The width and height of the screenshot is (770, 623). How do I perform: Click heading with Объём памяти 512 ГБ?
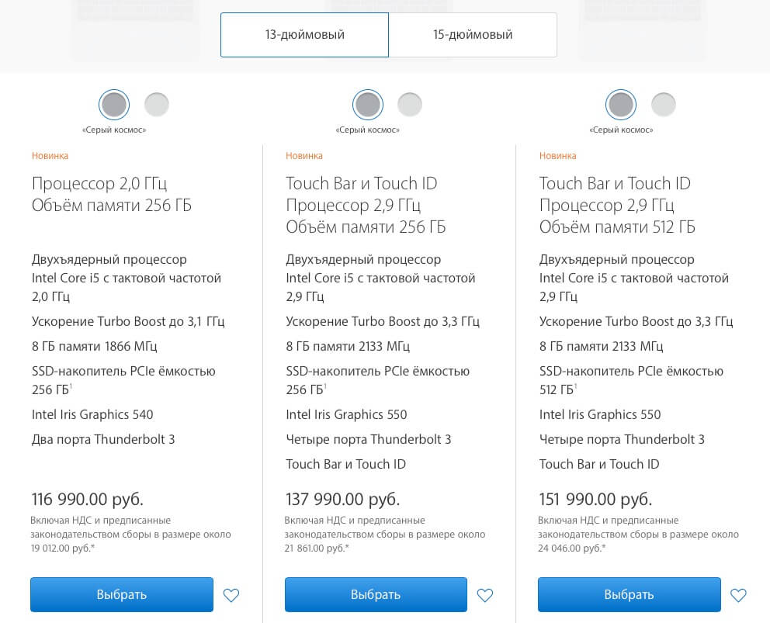617,206
